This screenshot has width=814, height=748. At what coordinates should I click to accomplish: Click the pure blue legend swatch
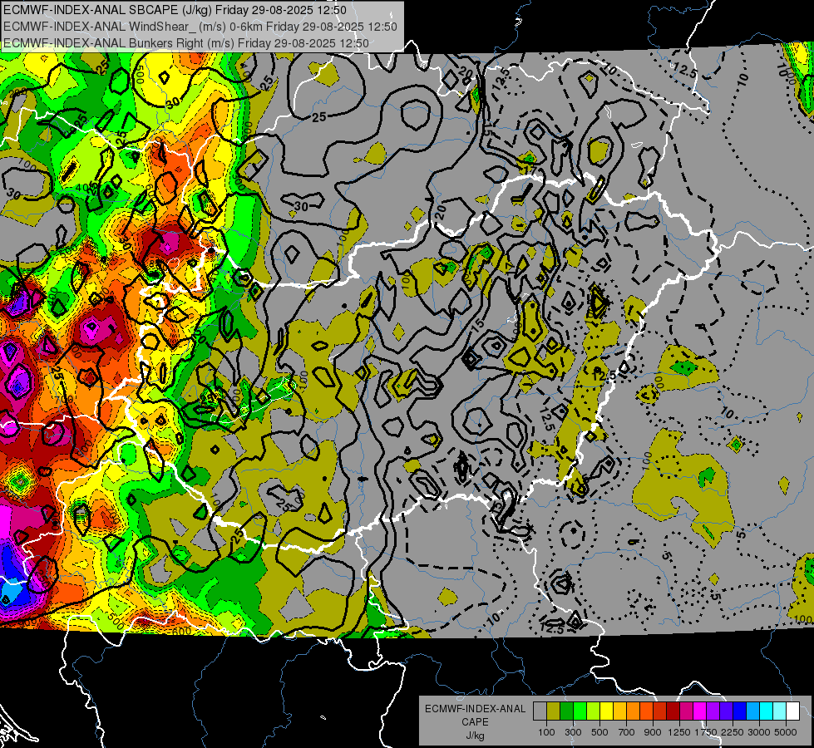740,711
